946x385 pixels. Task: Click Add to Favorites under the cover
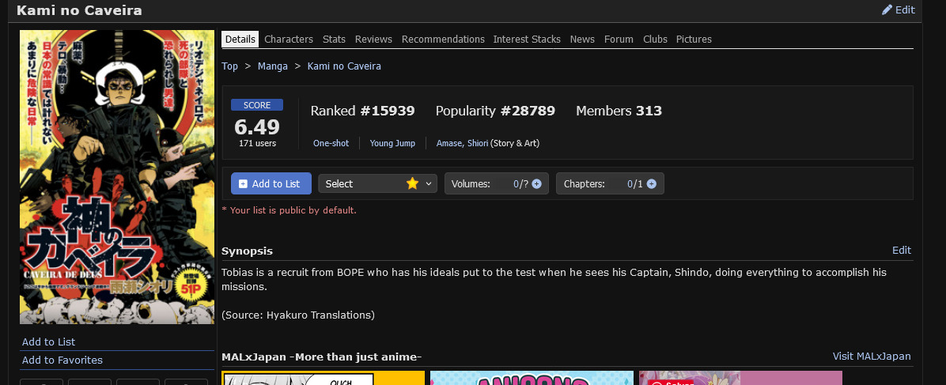click(x=62, y=360)
